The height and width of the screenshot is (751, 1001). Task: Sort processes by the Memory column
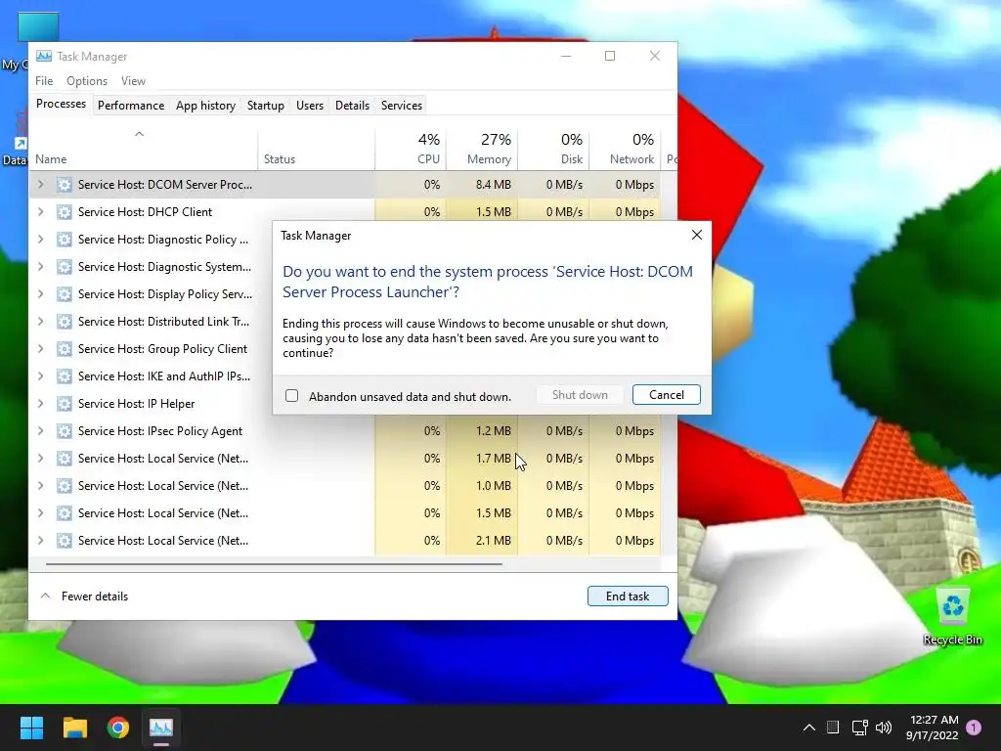pyautogui.click(x=482, y=150)
